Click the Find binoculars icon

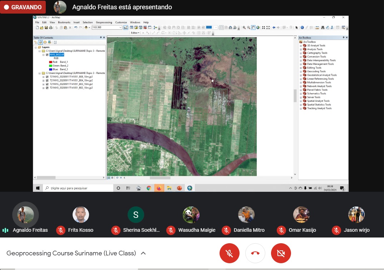[323, 27]
